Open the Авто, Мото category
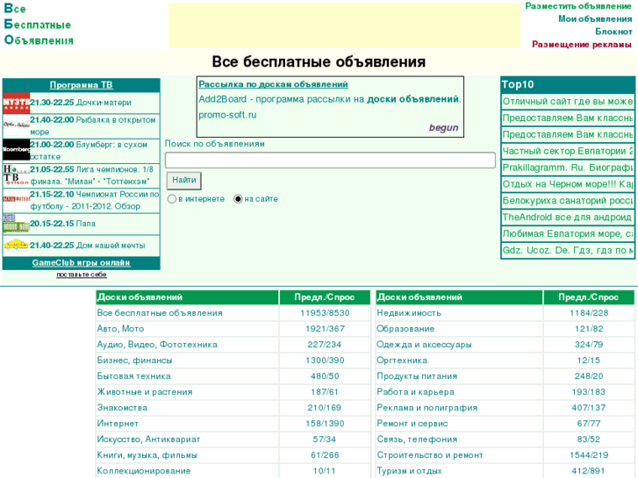The height and width of the screenshot is (478, 638). [120, 329]
